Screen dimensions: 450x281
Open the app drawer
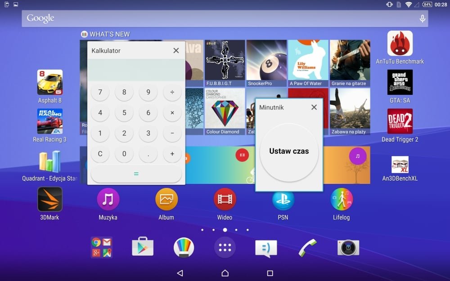pyautogui.click(x=225, y=247)
